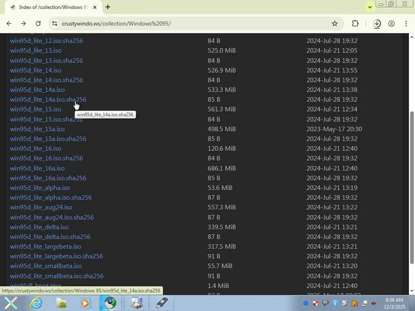Image resolution: width=415 pixels, height=311 pixels.
Task: Open the computer/system taskbar icon
Action: [136, 303]
